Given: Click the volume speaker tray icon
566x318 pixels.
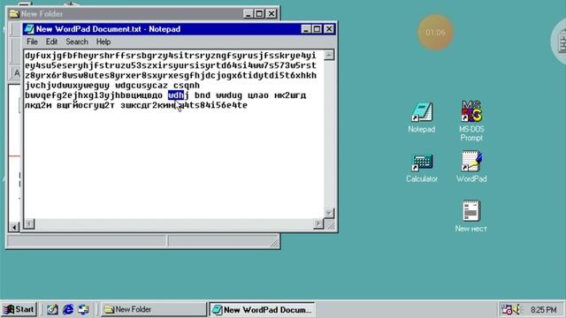Looking at the screenshot, I should [516, 309].
